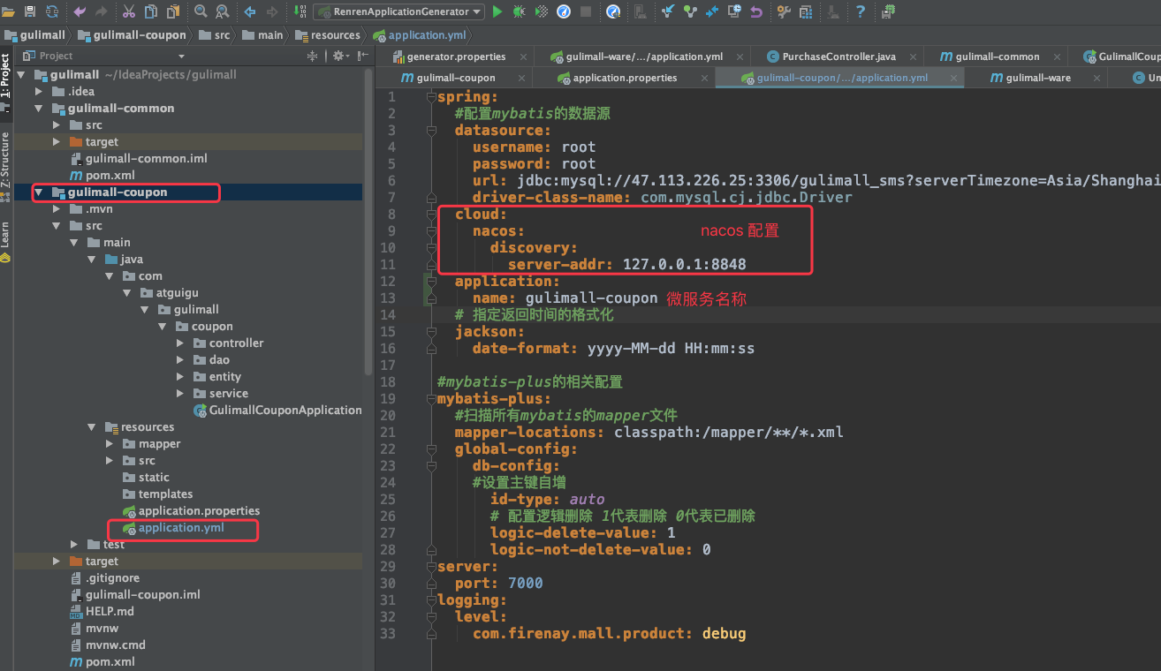Undo the last action via the toolbar
The width and height of the screenshot is (1161, 671).
point(80,11)
